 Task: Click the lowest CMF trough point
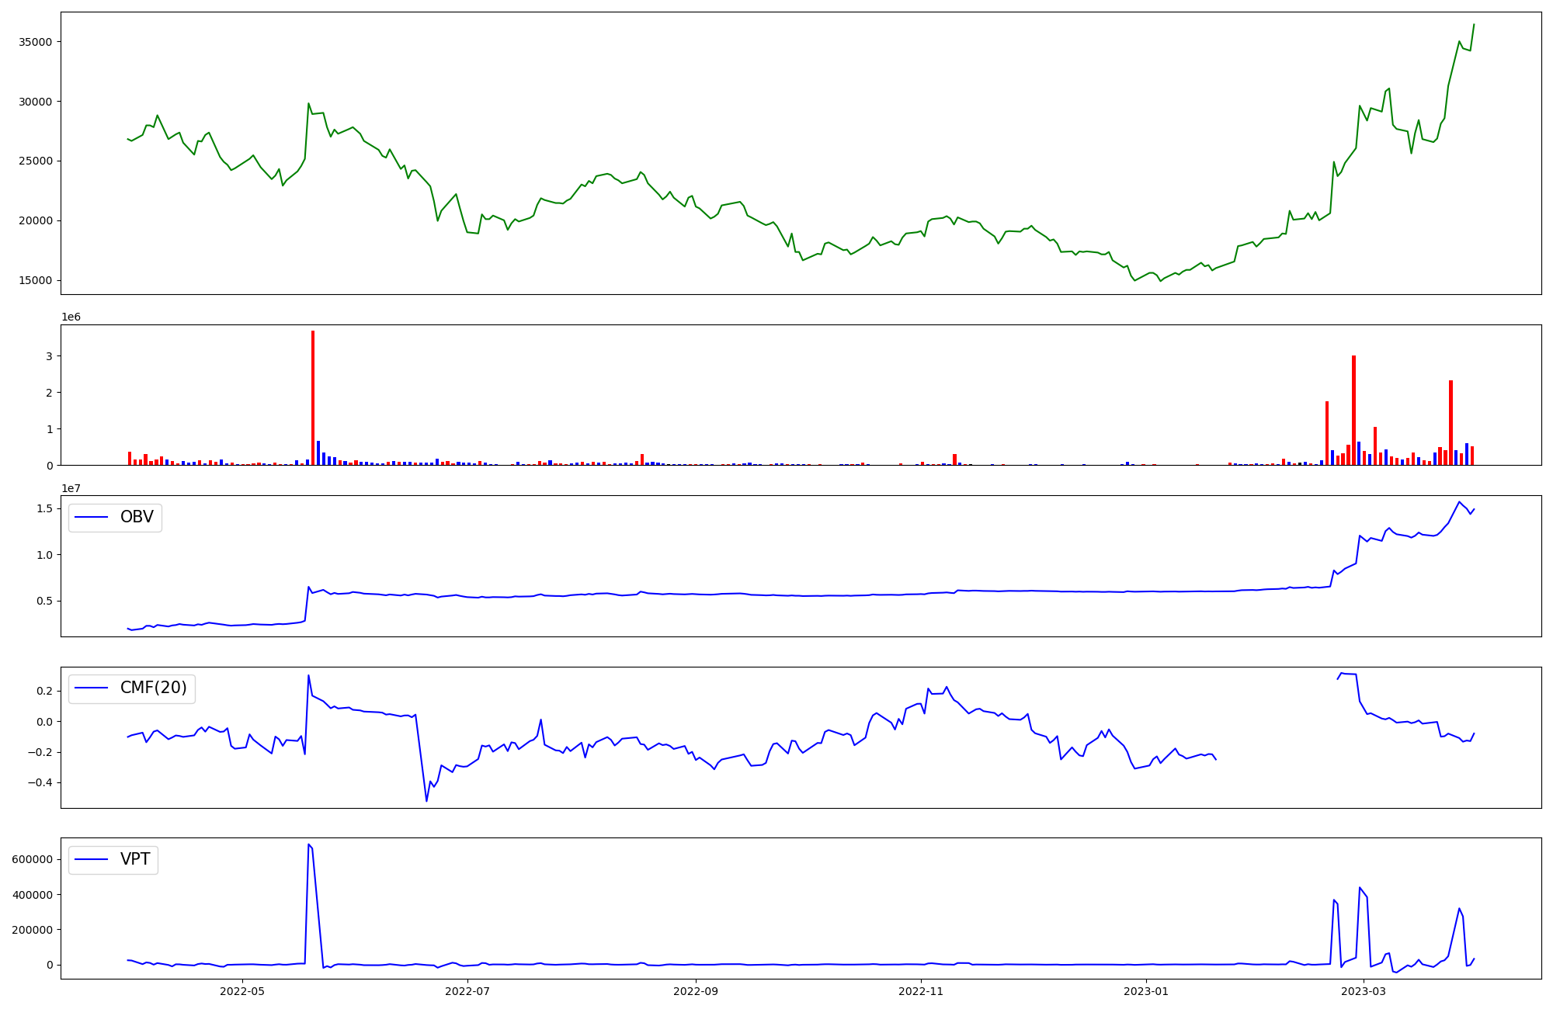pos(426,801)
